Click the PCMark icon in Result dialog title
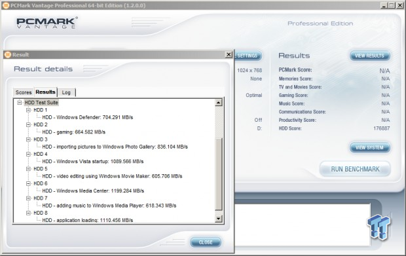The image size is (406, 256). [8, 54]
